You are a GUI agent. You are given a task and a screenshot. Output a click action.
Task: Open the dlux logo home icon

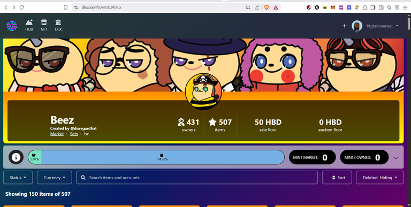point(12,26)
